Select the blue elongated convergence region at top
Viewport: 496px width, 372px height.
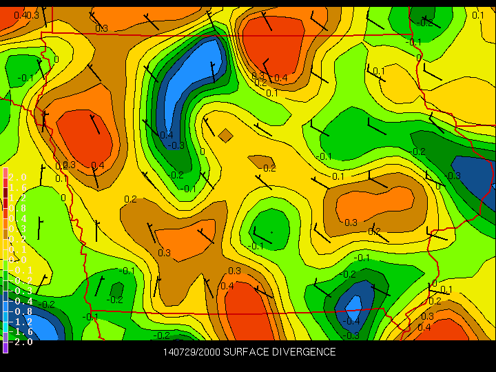193,76
